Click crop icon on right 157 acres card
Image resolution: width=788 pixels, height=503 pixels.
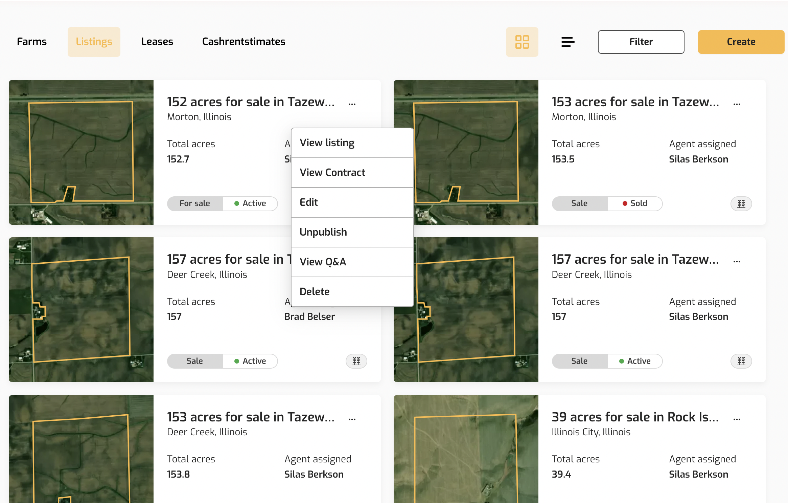pos(741,361)
